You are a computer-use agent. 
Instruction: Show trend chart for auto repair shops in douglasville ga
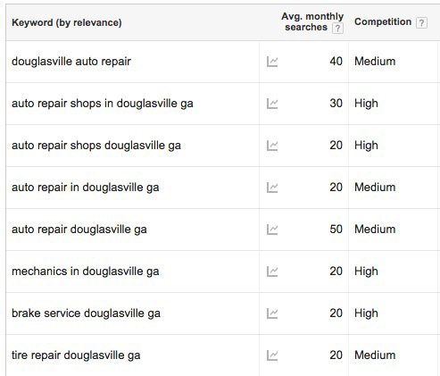click(x=272, y=104)
